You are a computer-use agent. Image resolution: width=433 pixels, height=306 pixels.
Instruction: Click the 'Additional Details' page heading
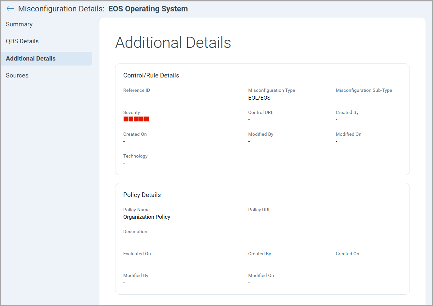click(173, 43)
